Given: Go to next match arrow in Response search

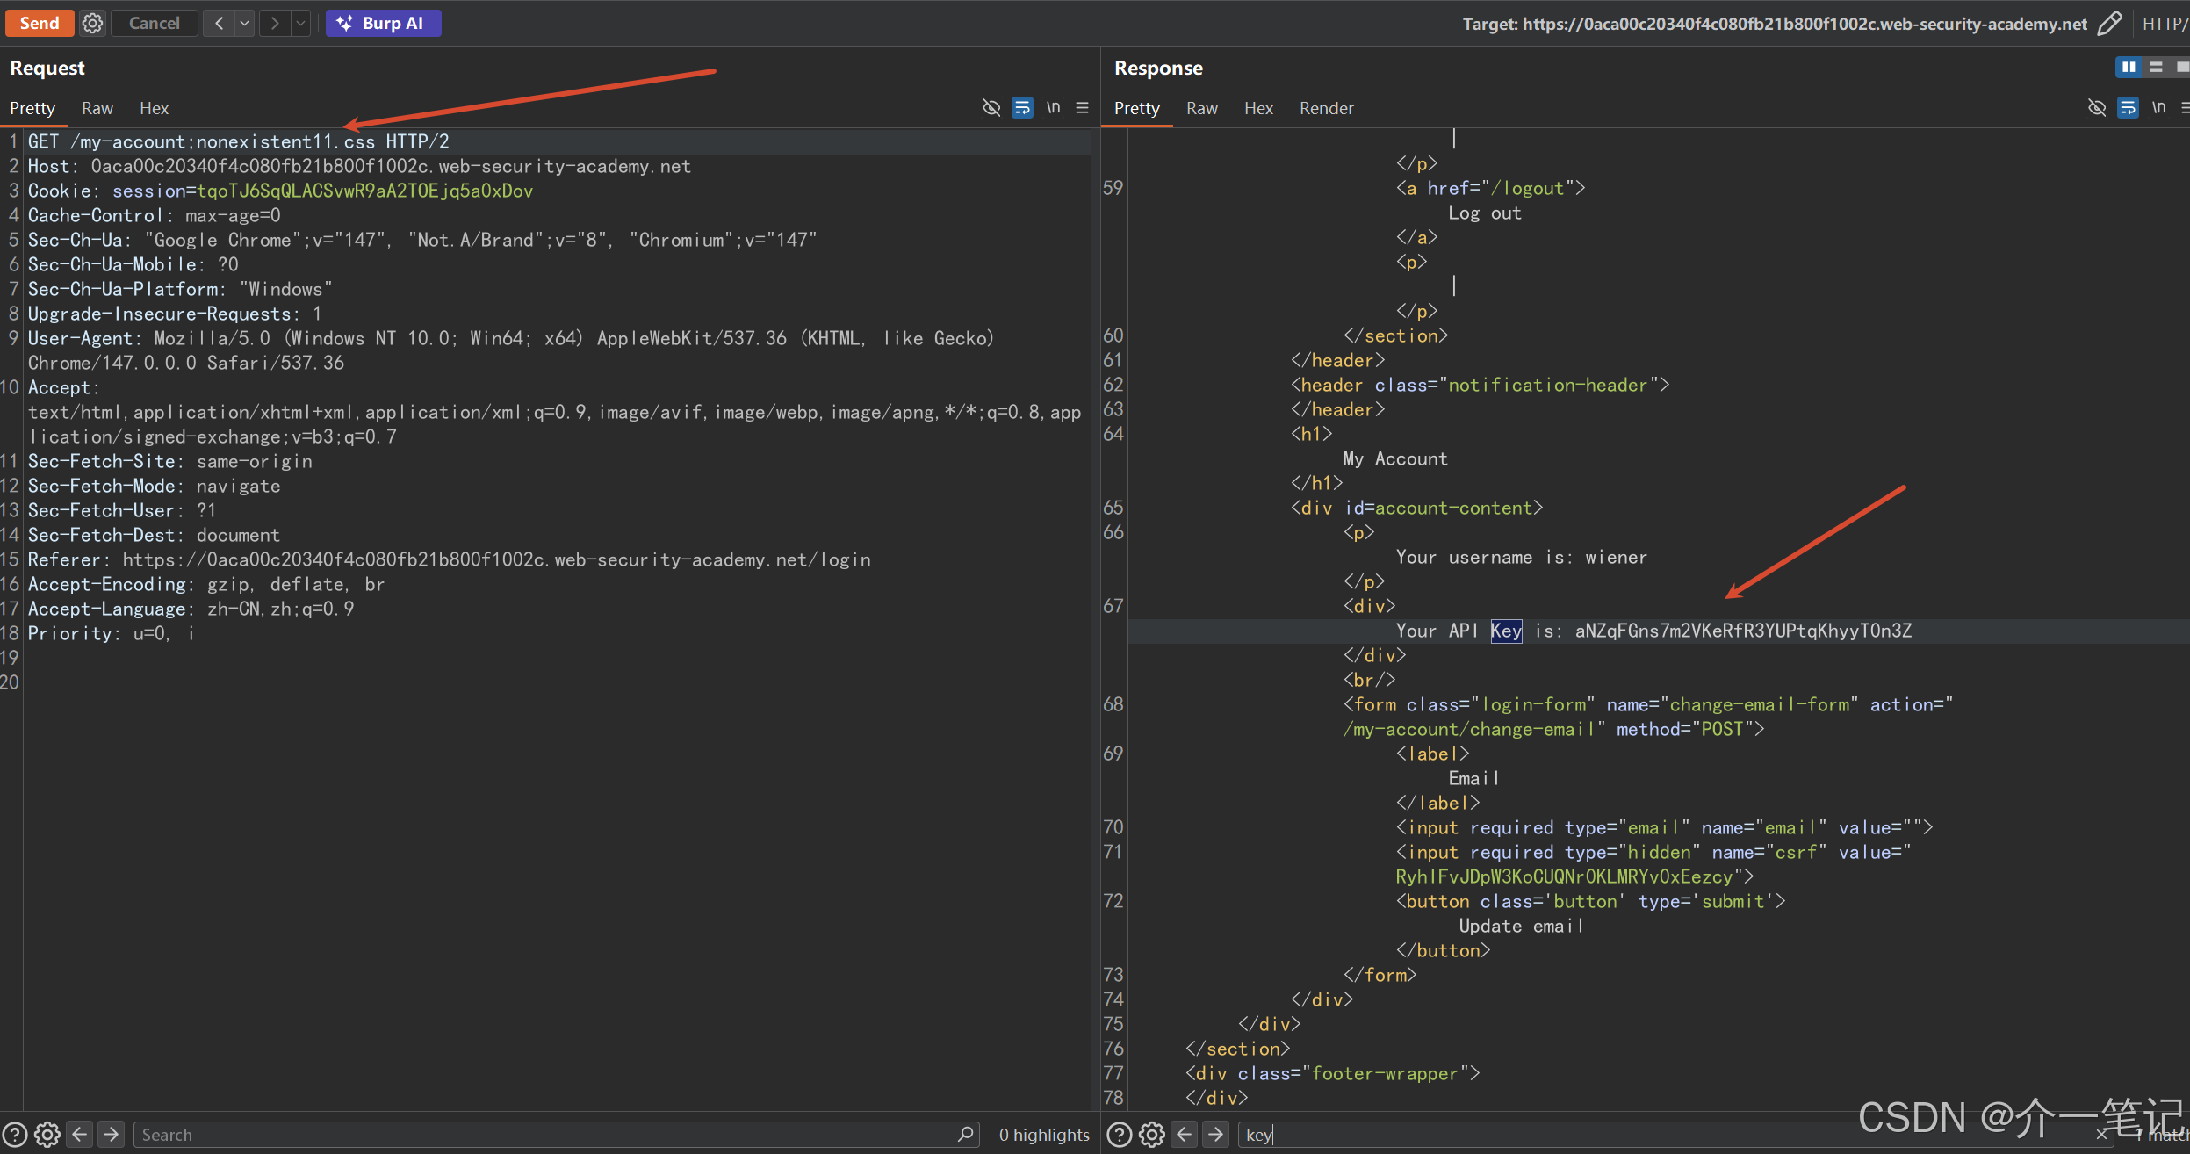Looking at the screenshot, I should click(1216, 1134).
